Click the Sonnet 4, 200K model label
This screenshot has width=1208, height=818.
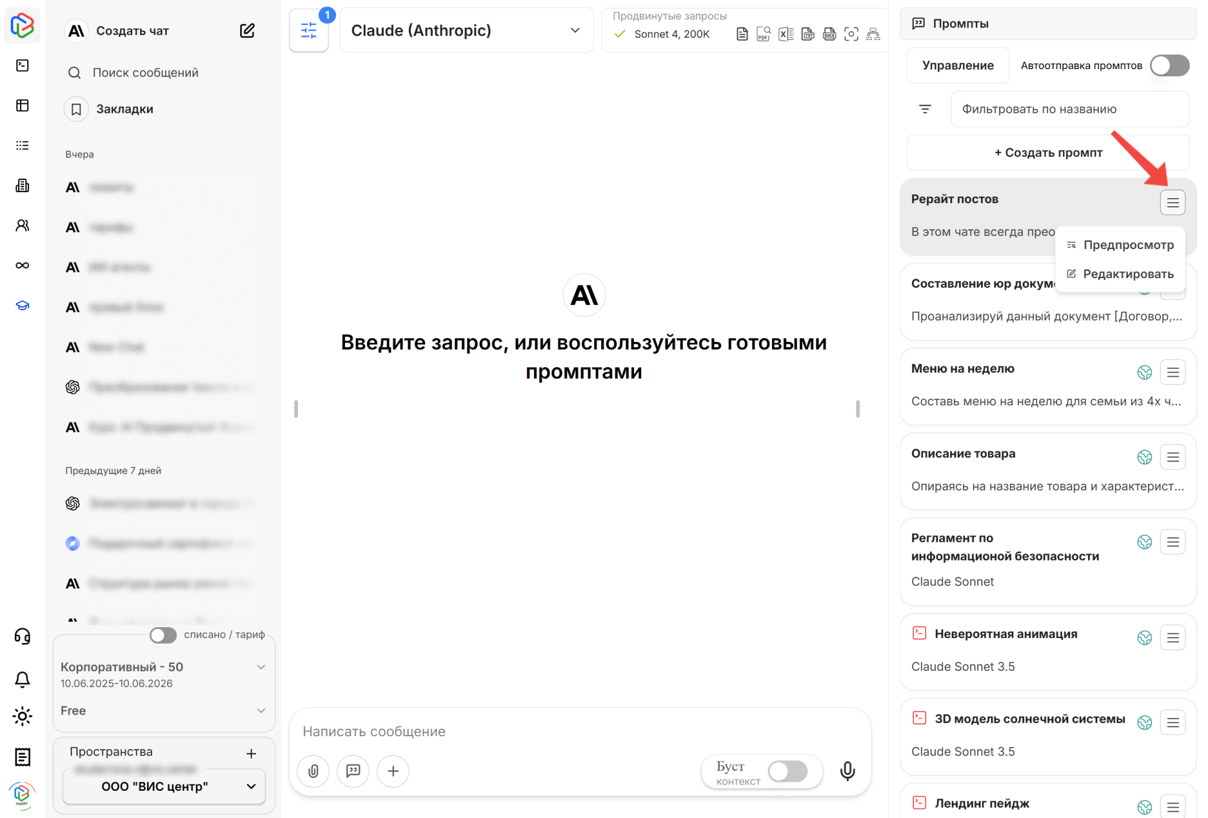pyautogui.click(x=672, y=34)
